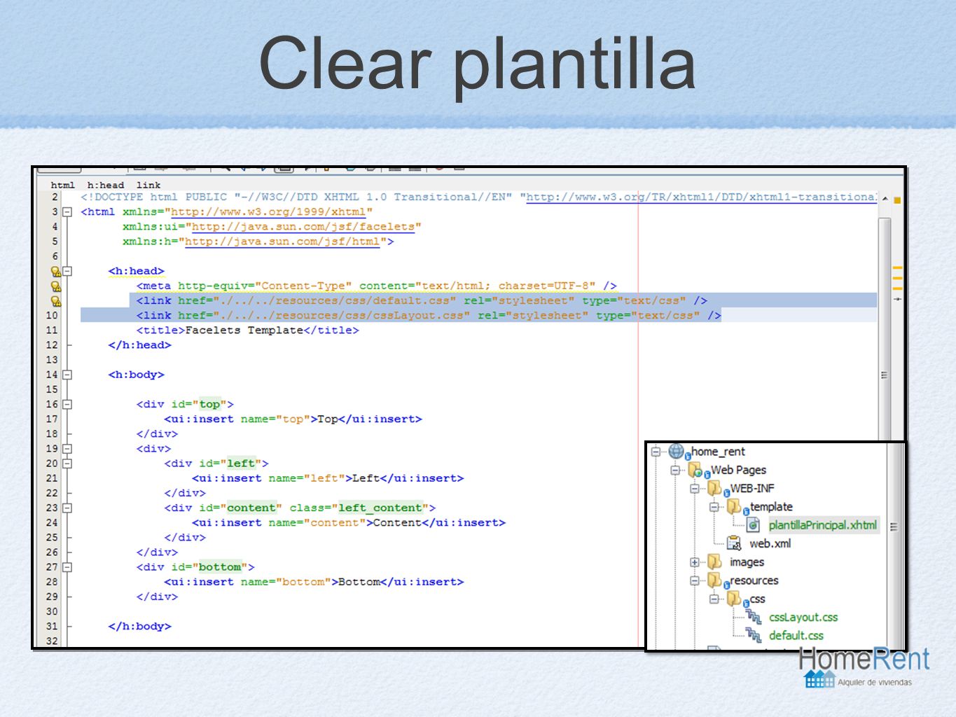Collapse the home_rent project node
This screenshot has width=956, height=717.
pos(656,452)
